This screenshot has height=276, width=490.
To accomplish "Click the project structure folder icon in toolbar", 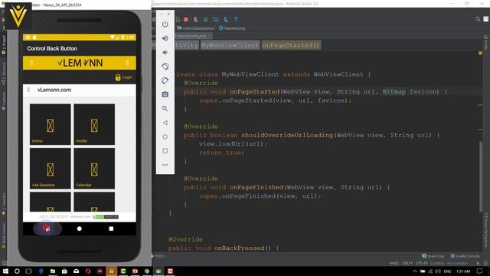I will click(x=216, y=19).
